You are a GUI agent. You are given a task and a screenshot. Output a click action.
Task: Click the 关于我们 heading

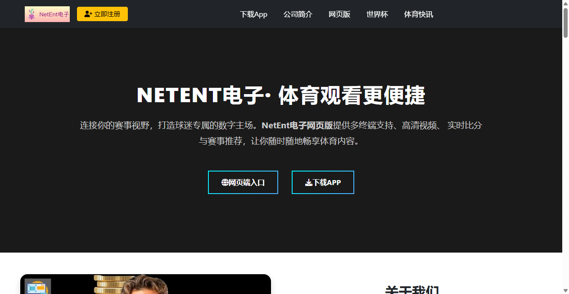(x=412, y=290)
